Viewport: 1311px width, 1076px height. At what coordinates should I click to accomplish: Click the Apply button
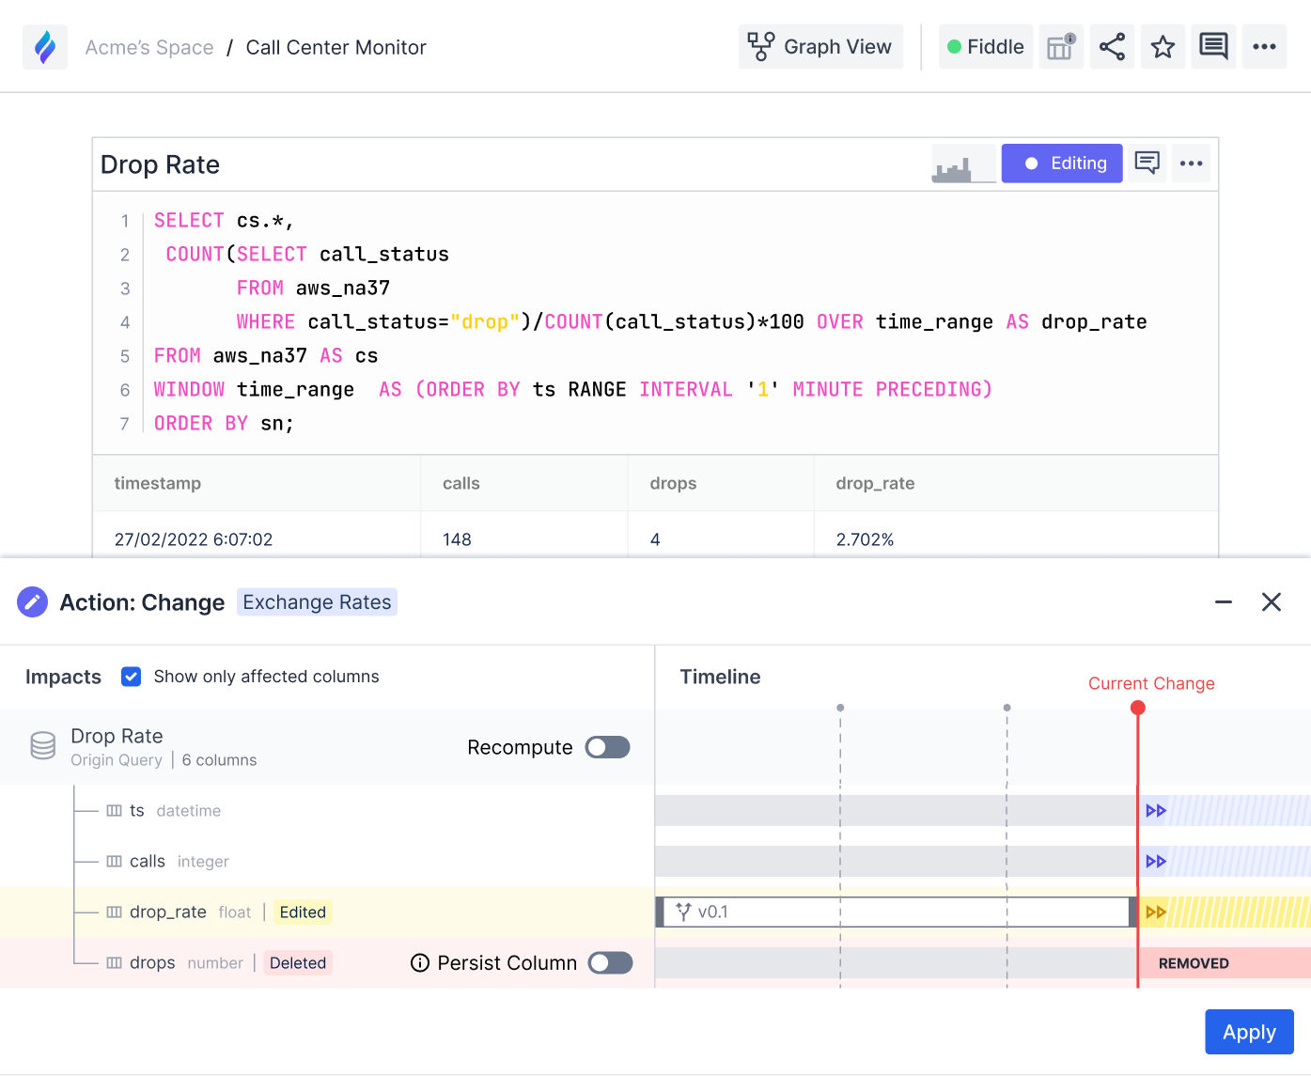point(1249,1031)
